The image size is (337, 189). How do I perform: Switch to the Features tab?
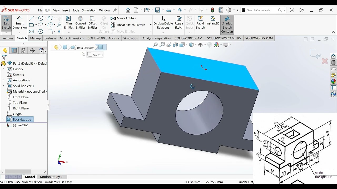coord(8,38)
